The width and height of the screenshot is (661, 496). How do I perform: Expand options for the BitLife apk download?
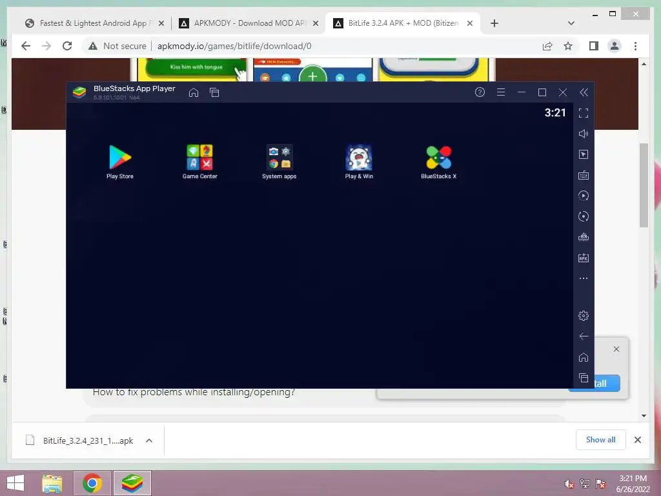click(149, 440)
